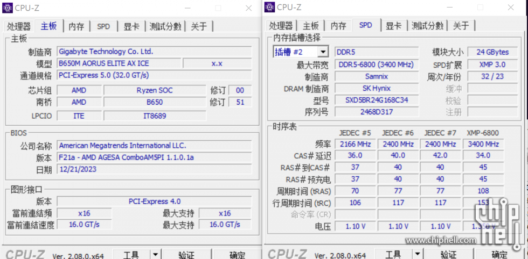Click the PCI-Express 4.0 graphics version field
Viewport: 528px width, 259px height.
[x=154, y=201]
